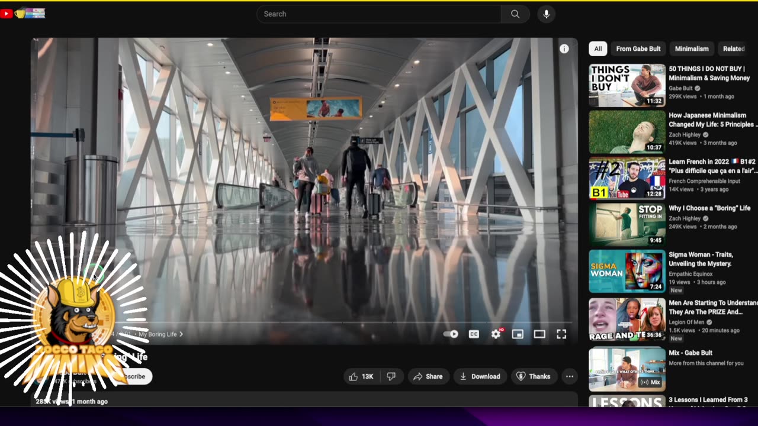Open Sigma Woman video thumbnail
Viewport: 758px width, 426px height.
627,271
